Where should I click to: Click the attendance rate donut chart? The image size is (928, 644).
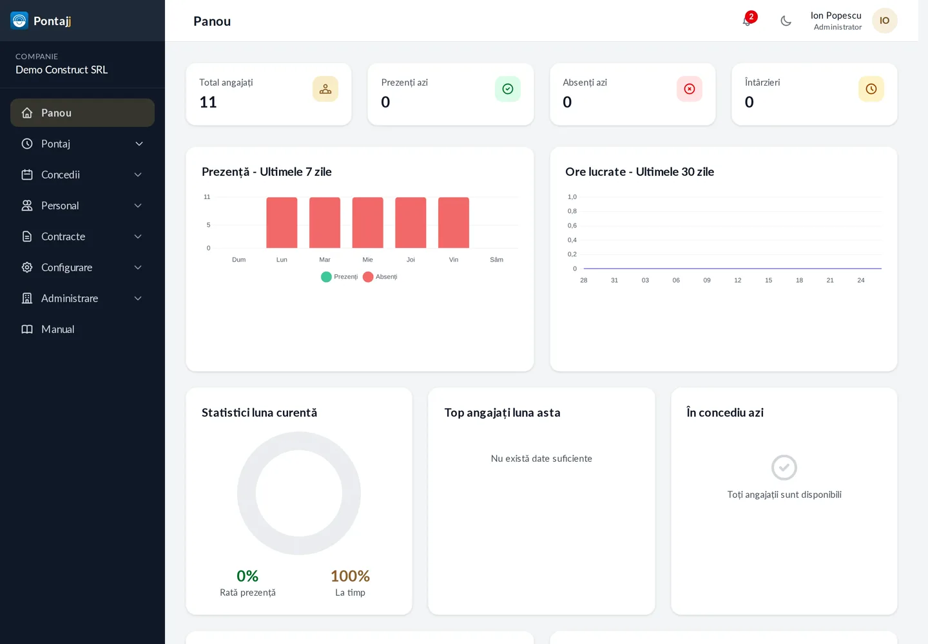[299, 493]
